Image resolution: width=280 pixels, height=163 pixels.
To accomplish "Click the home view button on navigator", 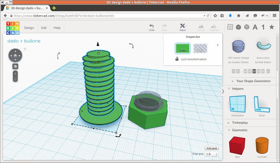I will point(15,56).
